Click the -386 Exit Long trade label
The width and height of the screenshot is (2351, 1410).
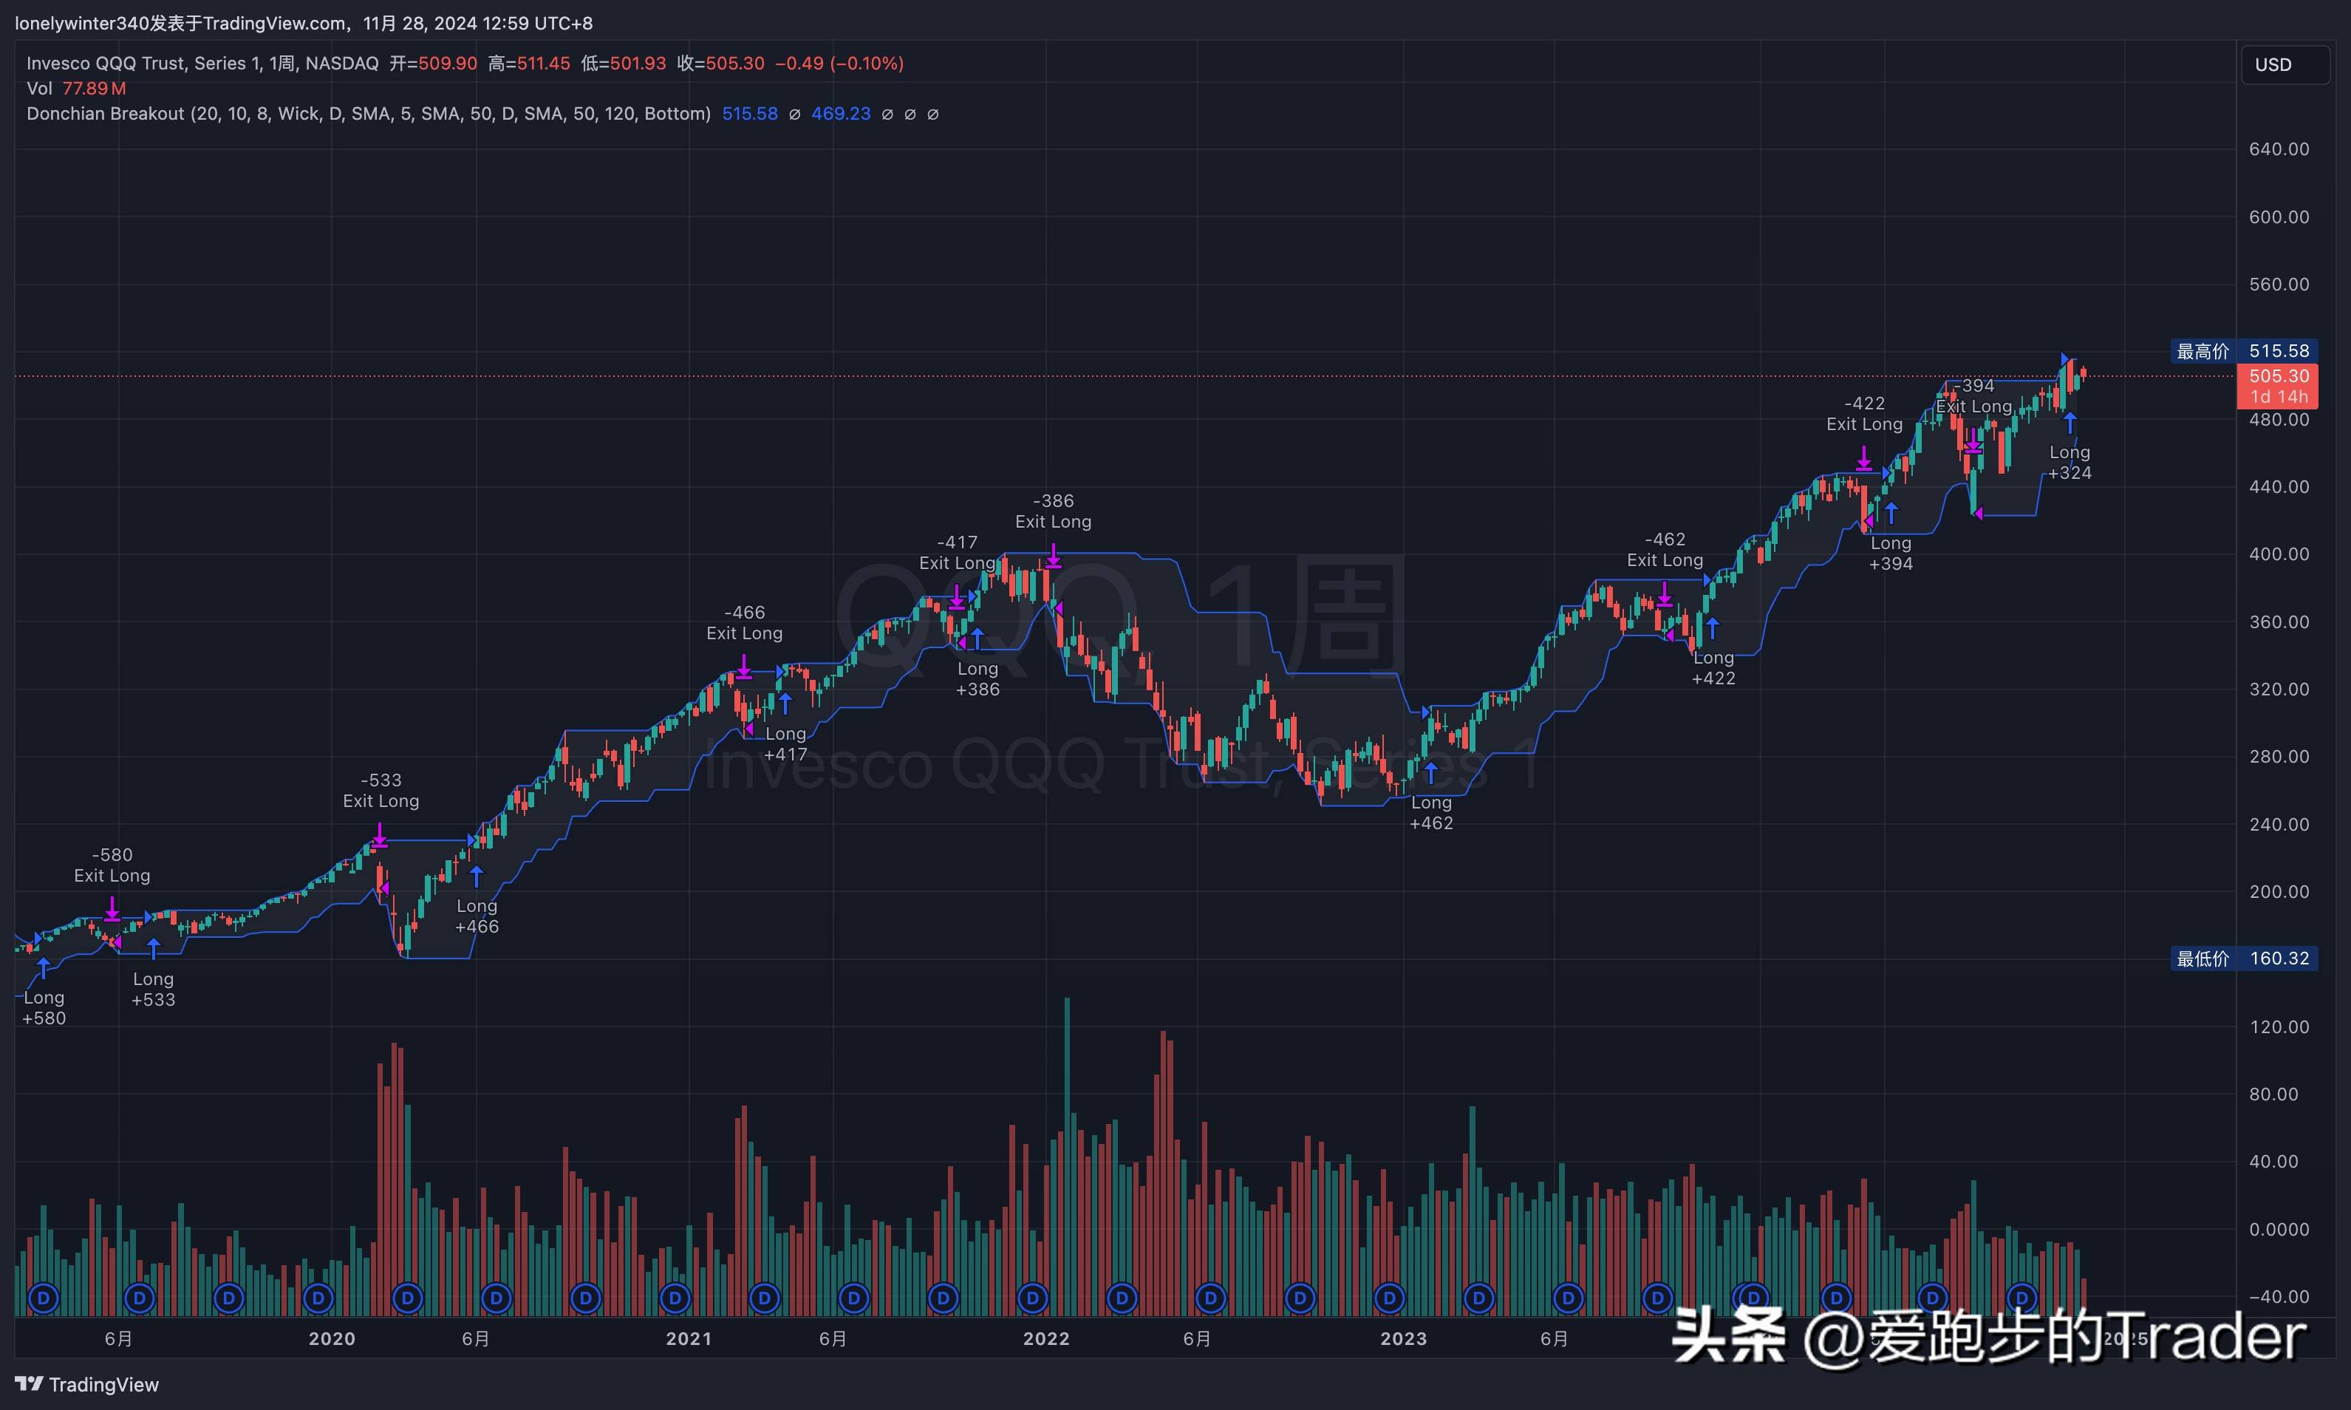pyautogui.click(x=1054, y=511)
